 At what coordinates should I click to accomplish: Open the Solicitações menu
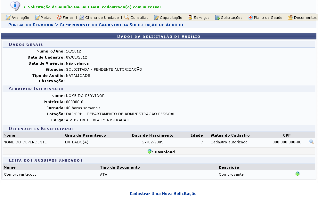tap(232, 18)
